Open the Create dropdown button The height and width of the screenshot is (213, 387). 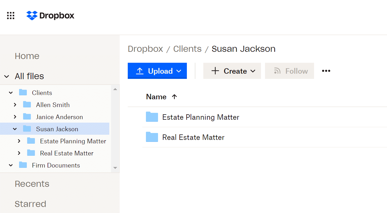click(x=232, y=71)
